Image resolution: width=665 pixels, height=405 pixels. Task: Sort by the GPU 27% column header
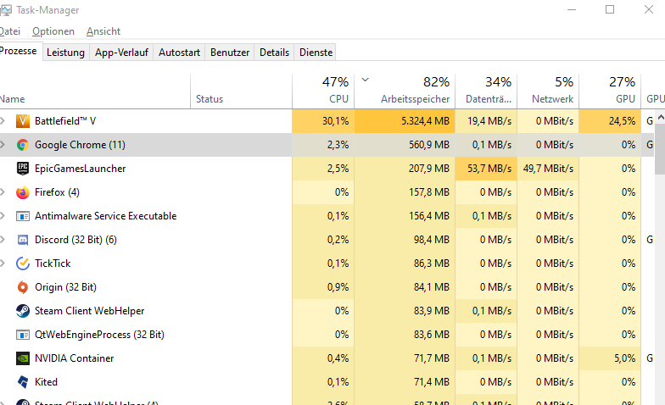point(610,92)
